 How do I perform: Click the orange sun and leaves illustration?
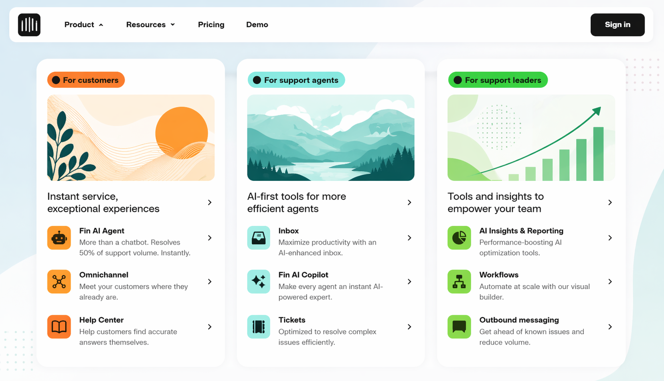click(x=131, y=138)
